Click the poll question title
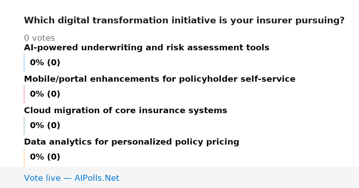The height and width of the screenshot is (188, 359). coord(184,21)
